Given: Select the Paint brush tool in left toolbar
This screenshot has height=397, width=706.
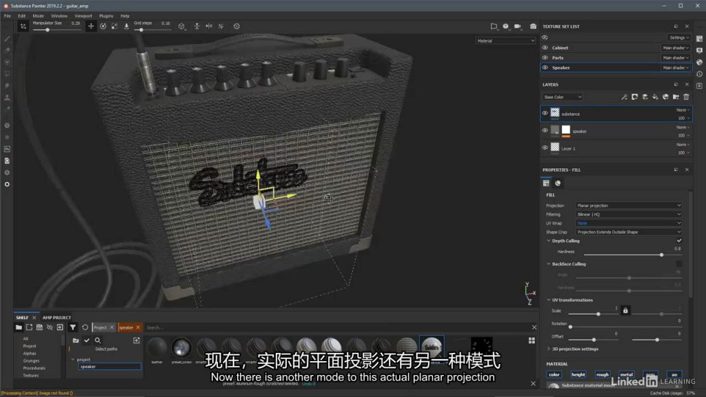Looking at the screenshot, I should [x=7, y=39].
